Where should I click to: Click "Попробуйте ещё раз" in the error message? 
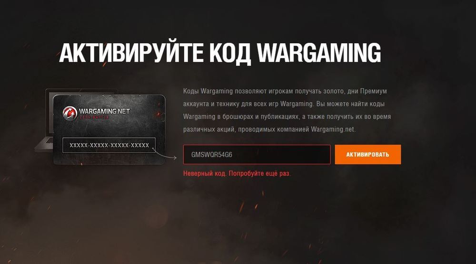[259, 173]
